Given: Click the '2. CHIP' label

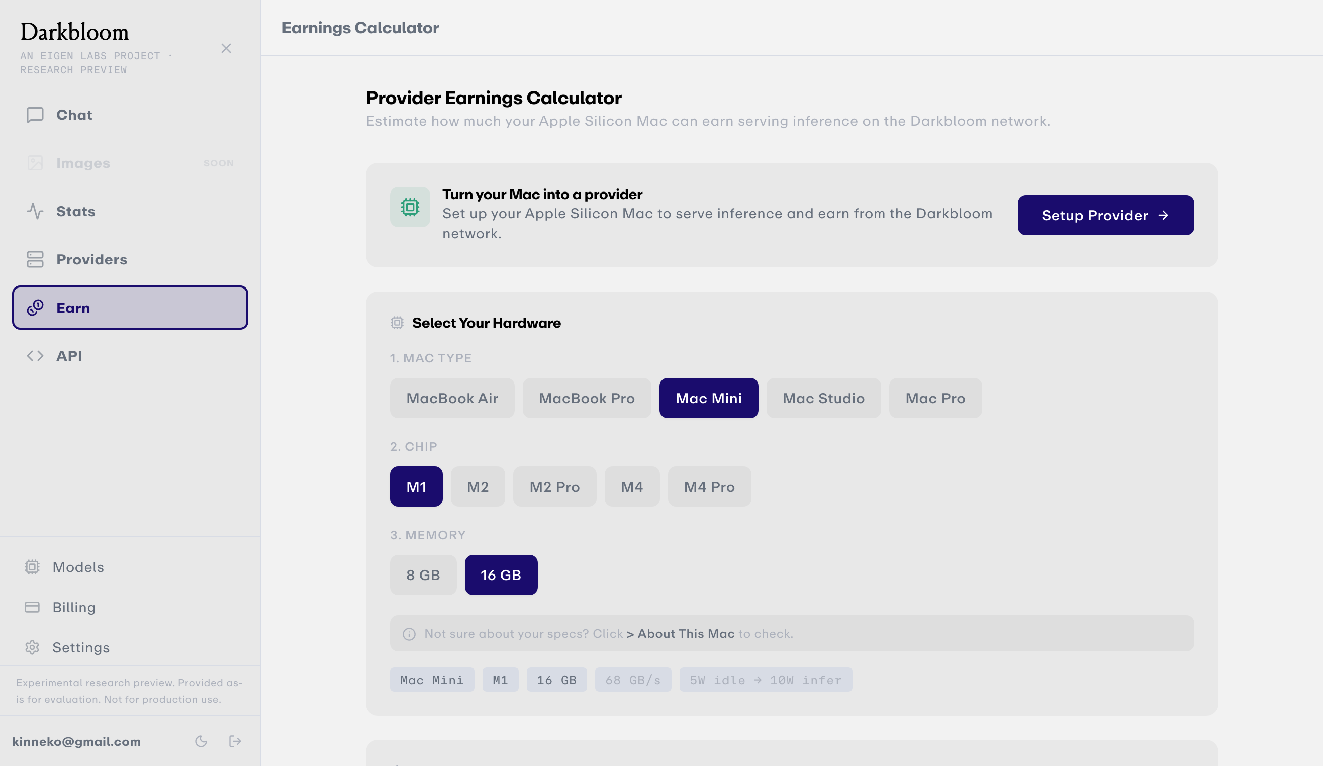Looking at the screenshot, I should [413, 447].
